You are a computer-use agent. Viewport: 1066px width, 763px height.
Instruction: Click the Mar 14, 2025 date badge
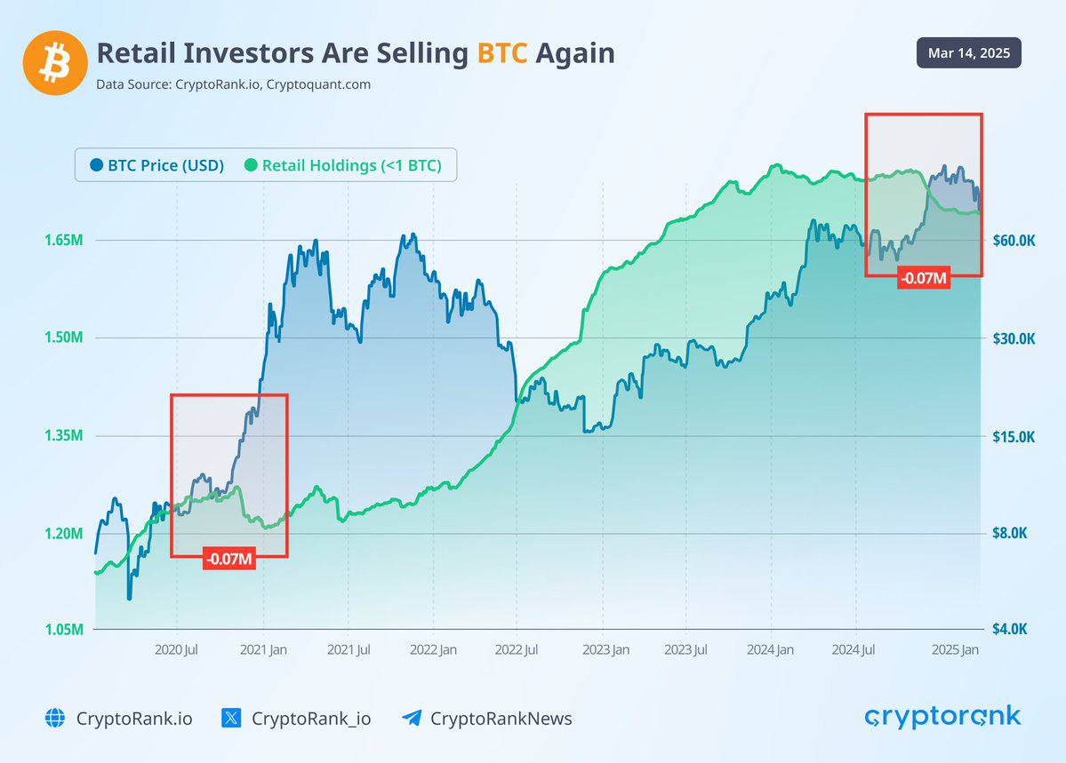tap(969, 53)
